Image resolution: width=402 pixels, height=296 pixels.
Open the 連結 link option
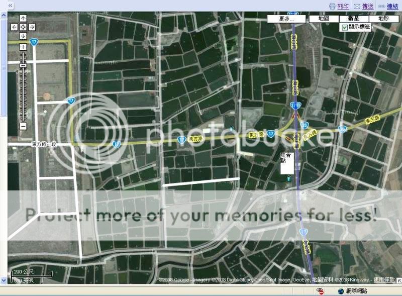pyautogui.click(x=392, y=6)
